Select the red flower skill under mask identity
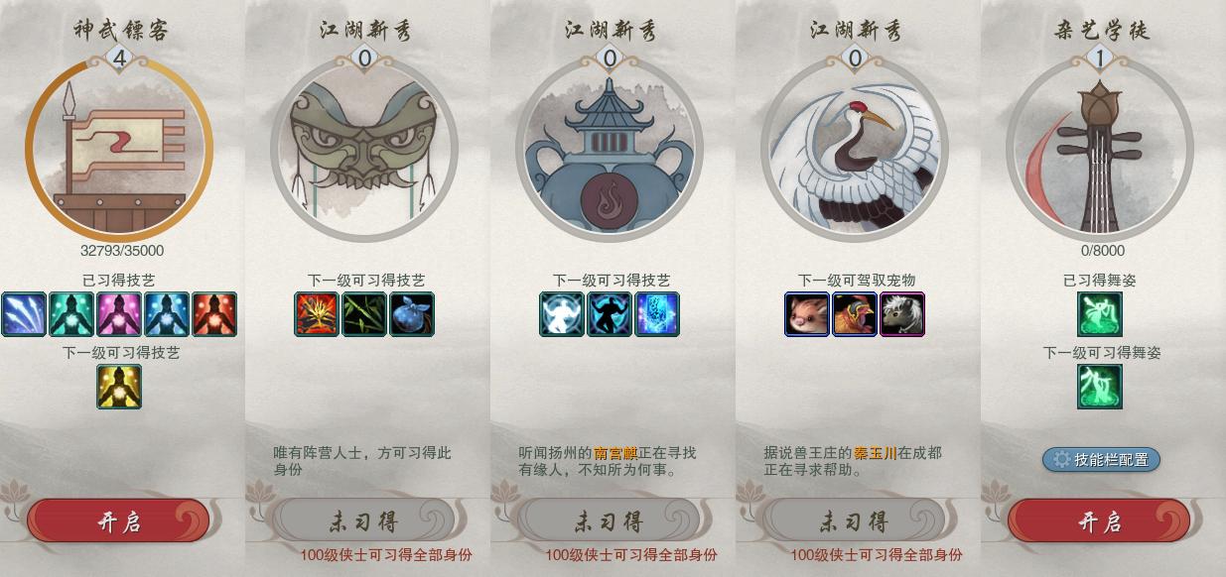This screenshot has height=577, width=1226. point(317,314)
